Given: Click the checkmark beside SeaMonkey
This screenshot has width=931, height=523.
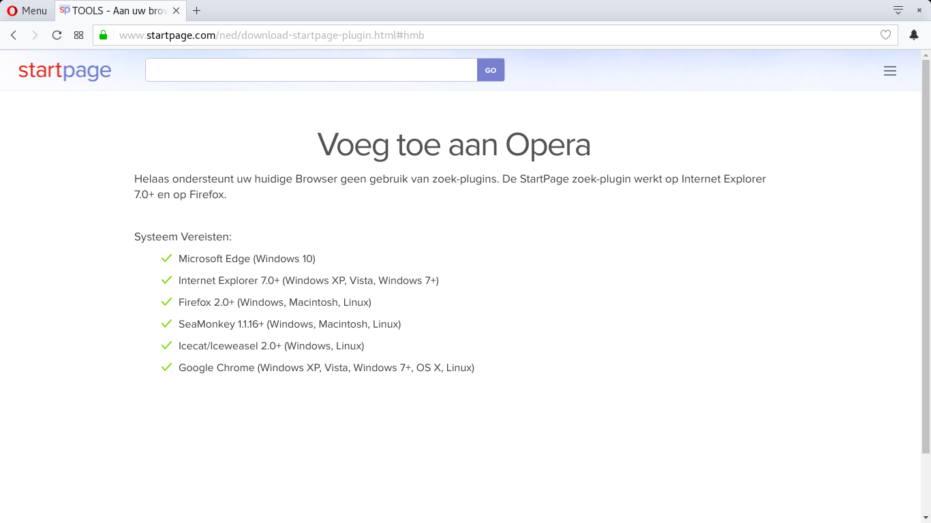Looking at the screenshot, I should [166, 323].
